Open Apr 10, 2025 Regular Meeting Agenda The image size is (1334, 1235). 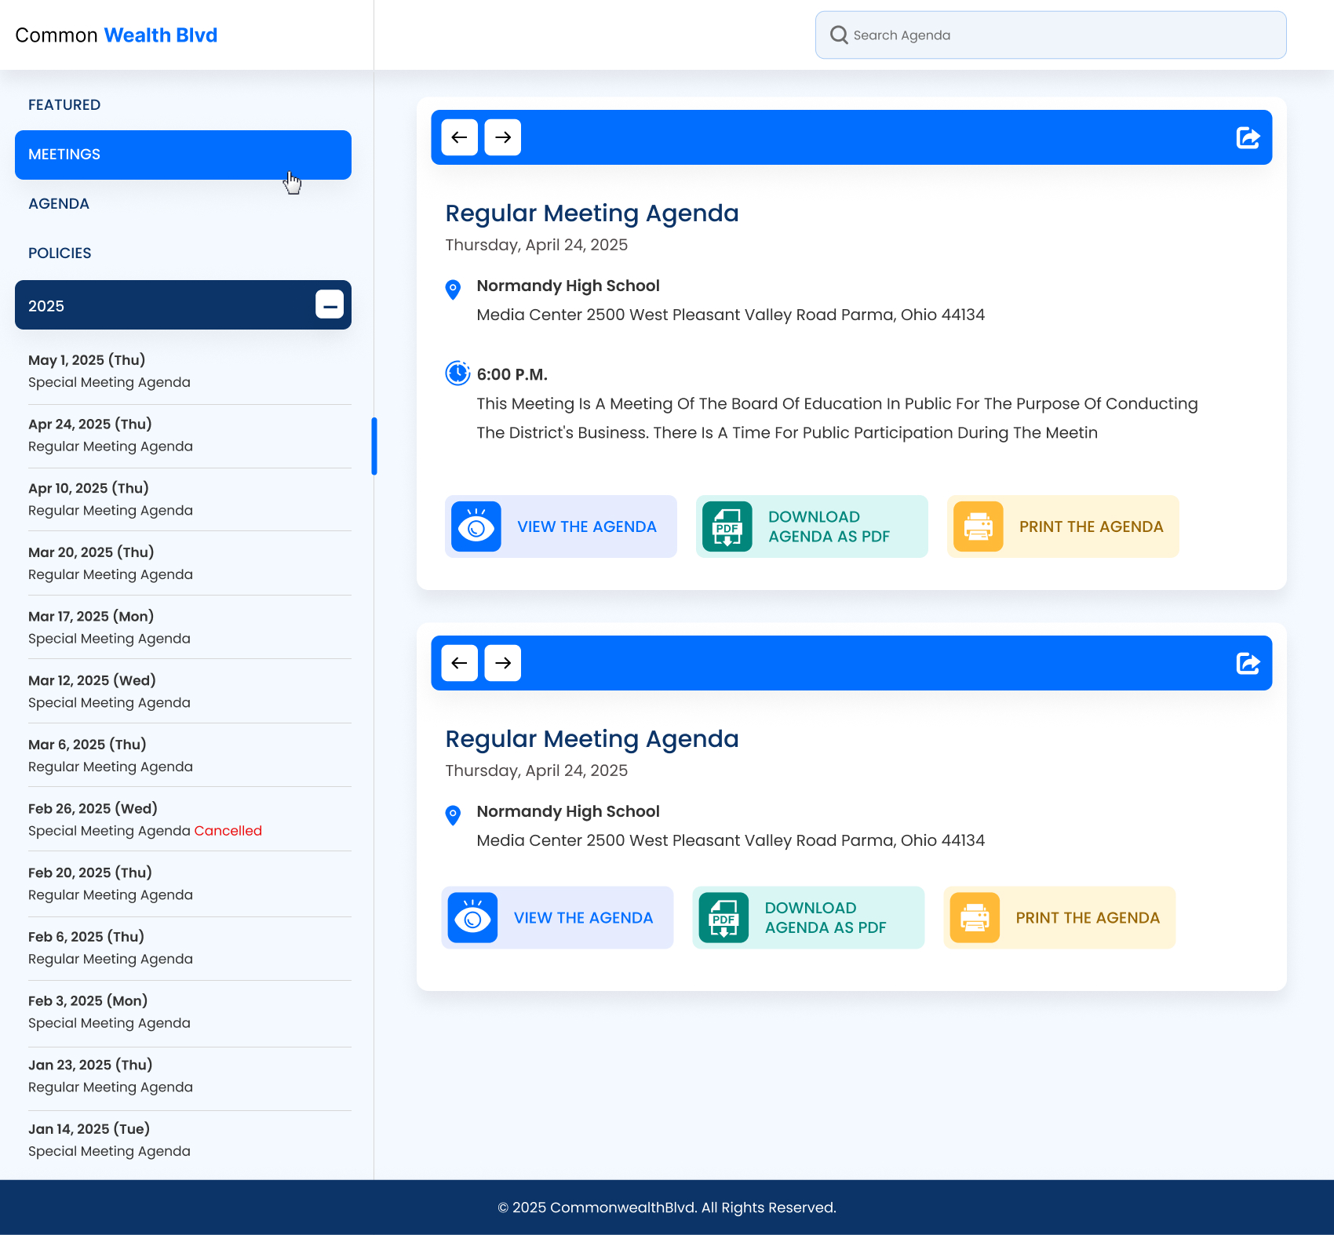click(189, 499)
